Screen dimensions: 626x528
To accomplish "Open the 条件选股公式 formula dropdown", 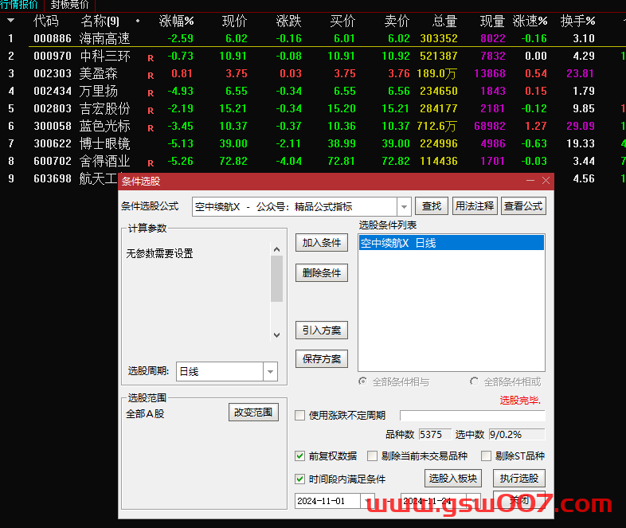I will [x=404, y=206].
